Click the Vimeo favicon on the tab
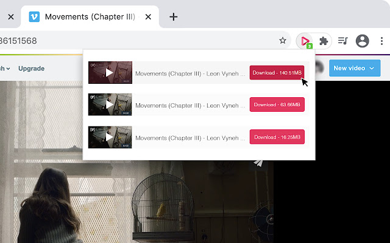Viewport: 390px width, 243px height. (34, 17)
